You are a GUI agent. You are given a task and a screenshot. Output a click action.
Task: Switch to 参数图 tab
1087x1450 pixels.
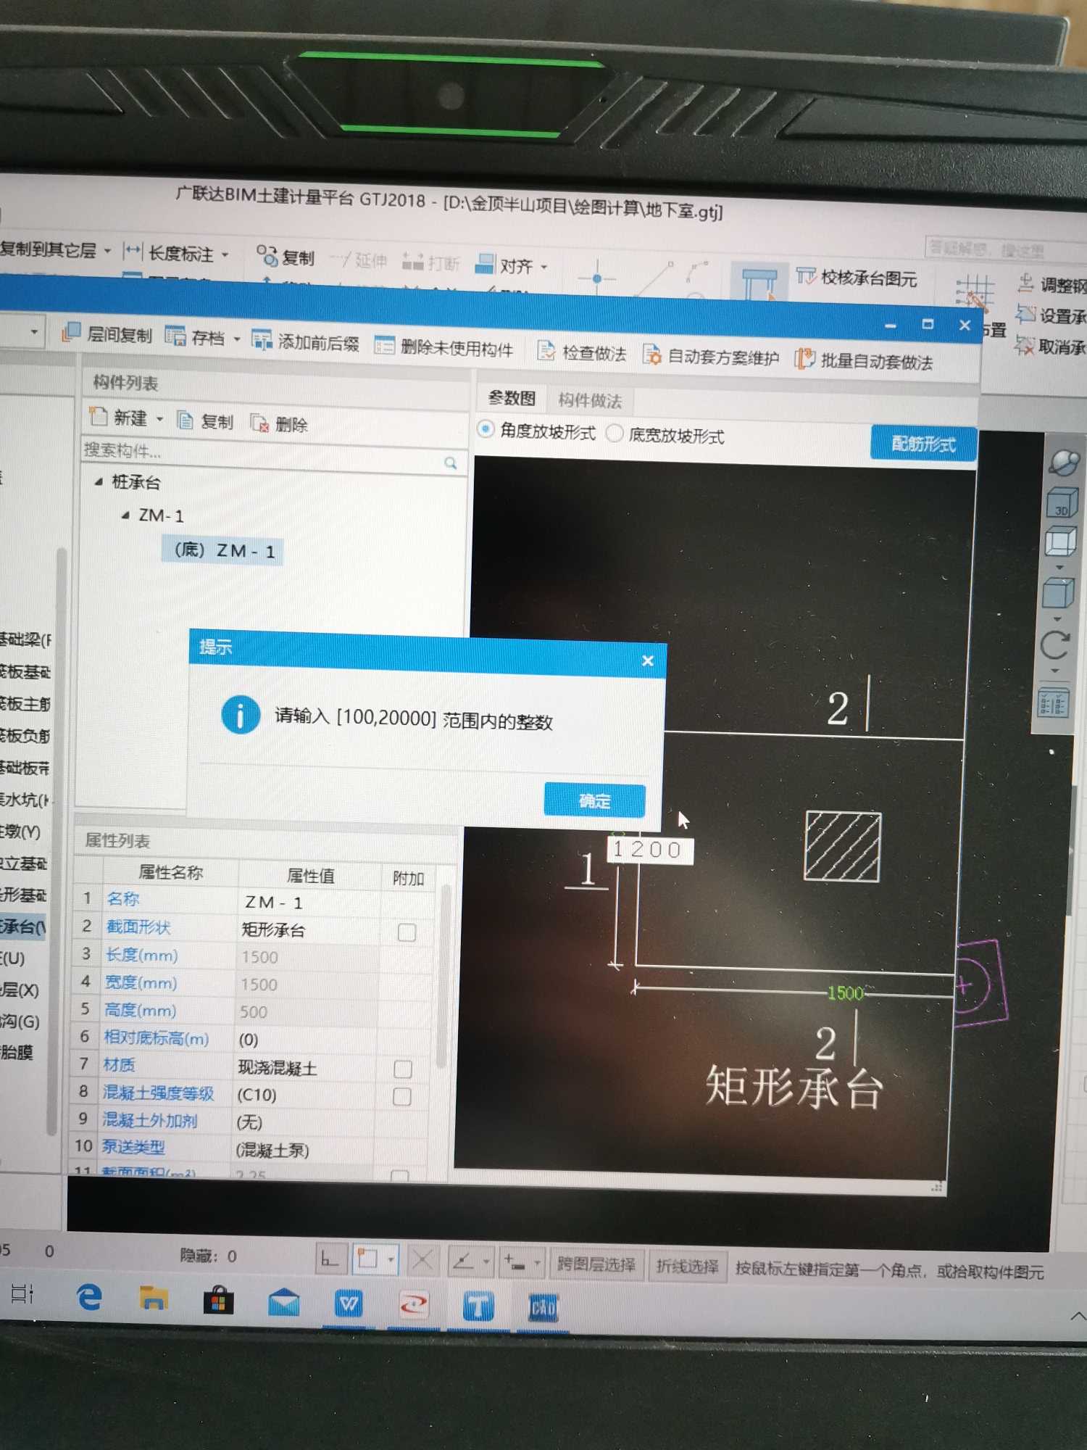coord(512,399)
